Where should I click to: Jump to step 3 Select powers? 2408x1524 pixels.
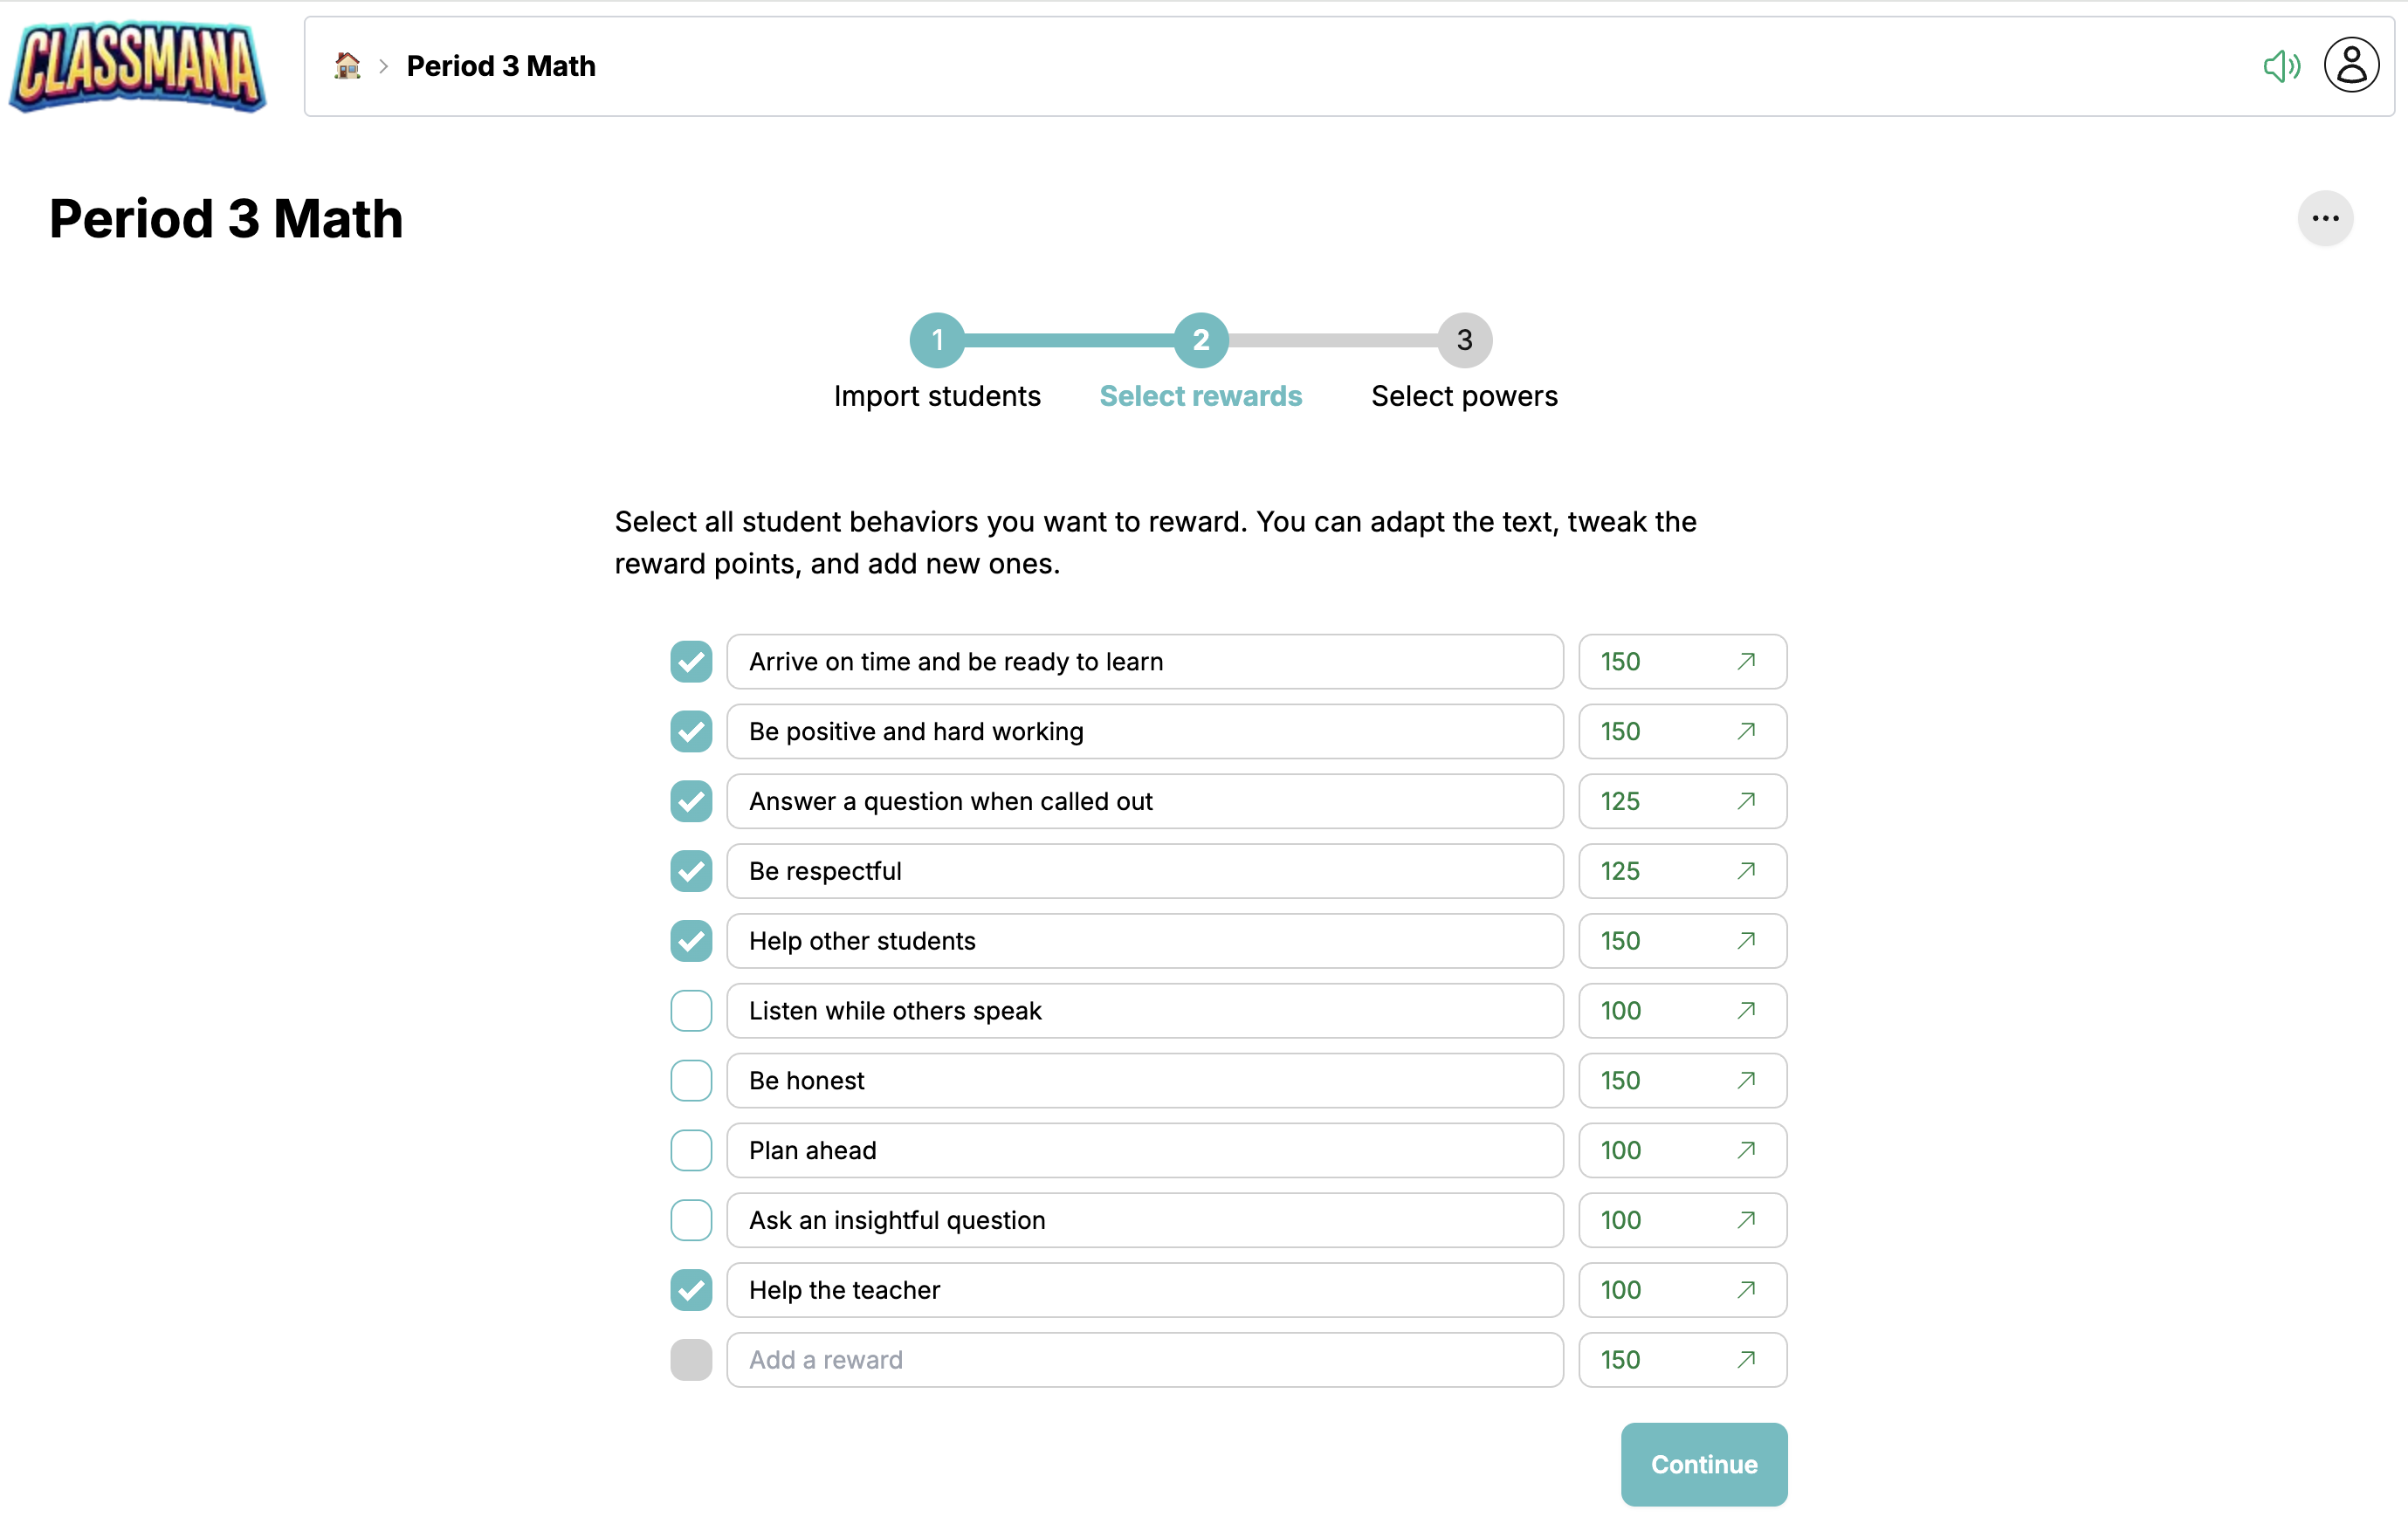[x=1464, y=341]
